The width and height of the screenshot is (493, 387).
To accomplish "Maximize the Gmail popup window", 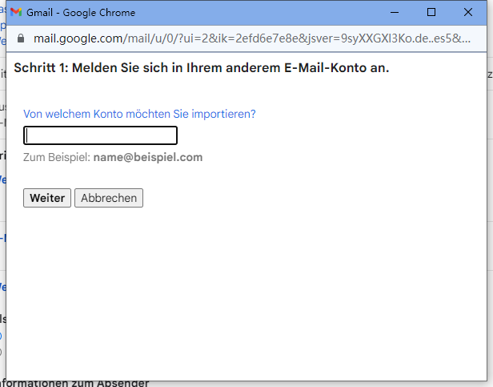I will point(431,13).
